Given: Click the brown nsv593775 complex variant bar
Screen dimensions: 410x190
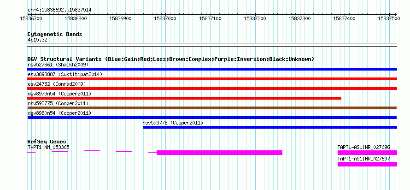Looking at the screenshot, I should tap(212, 108).
